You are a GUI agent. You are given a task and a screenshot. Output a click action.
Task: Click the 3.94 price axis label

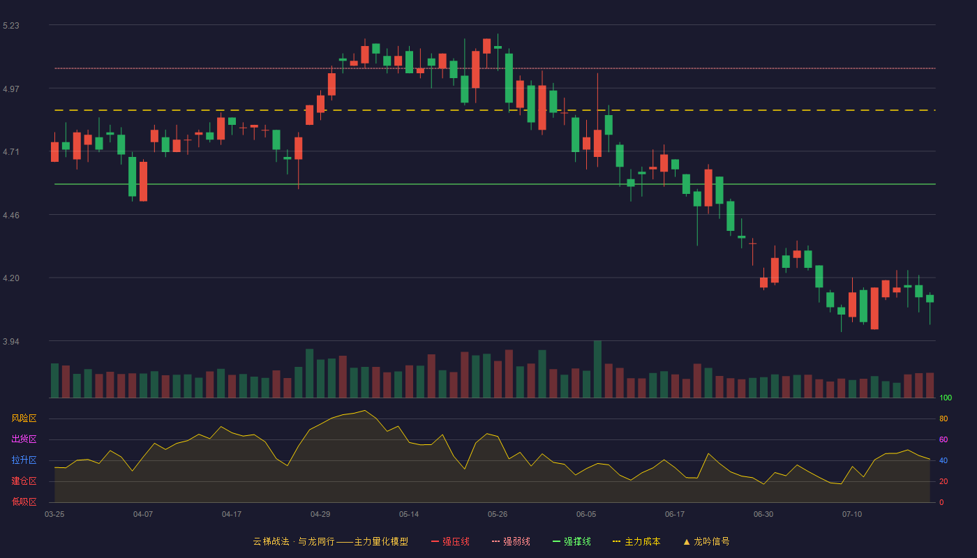point(11,342)
